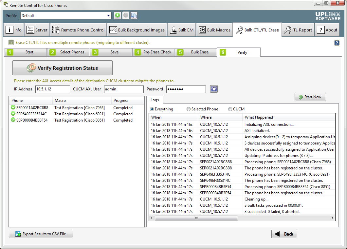Click the step 6 green number icon

[223, 52]
